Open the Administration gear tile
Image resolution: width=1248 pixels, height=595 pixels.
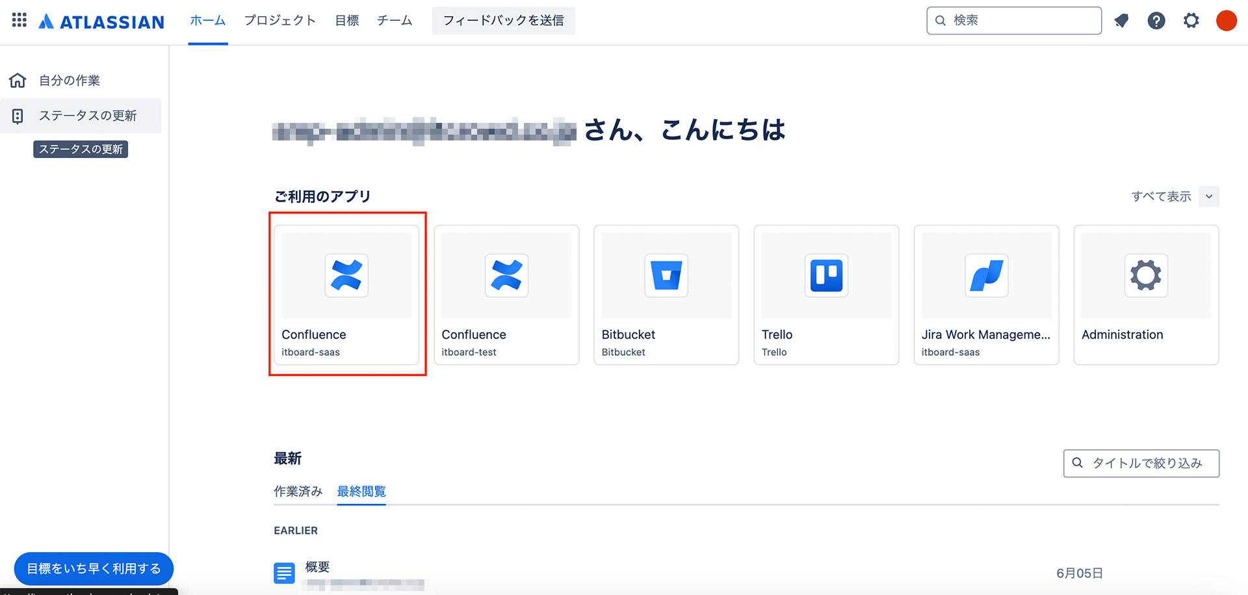1146,295
